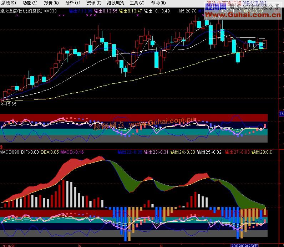Click the M60:20.39 moving average label
The height and width of the screenshot is (247, 284).
pos(253,11)
